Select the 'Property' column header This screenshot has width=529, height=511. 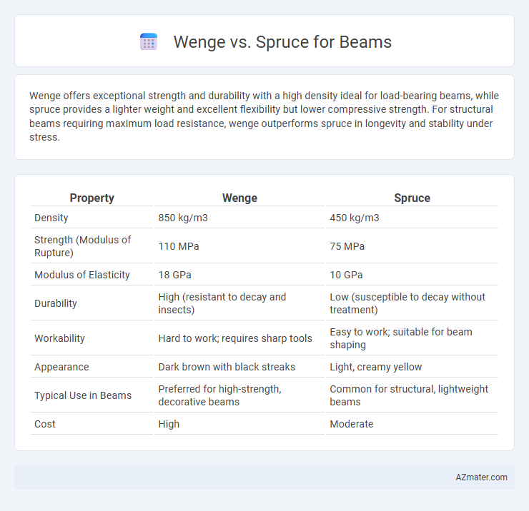[x=92, y=198]
